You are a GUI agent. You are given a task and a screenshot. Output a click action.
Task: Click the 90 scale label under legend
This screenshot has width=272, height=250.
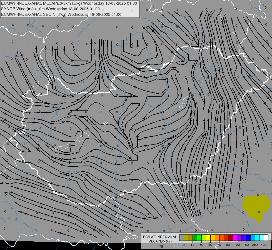(228, 245)
